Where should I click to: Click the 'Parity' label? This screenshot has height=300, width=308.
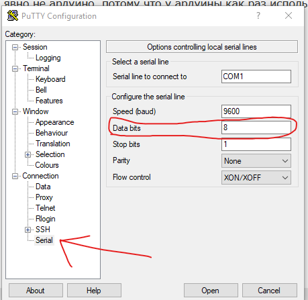(x=121, y=160)
